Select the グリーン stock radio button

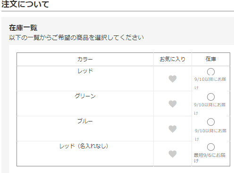[x=211, y=97]
